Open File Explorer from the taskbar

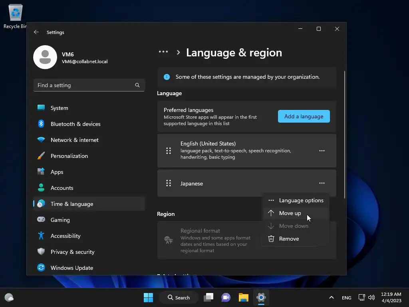pyautogui.click(x=243, y=297)
